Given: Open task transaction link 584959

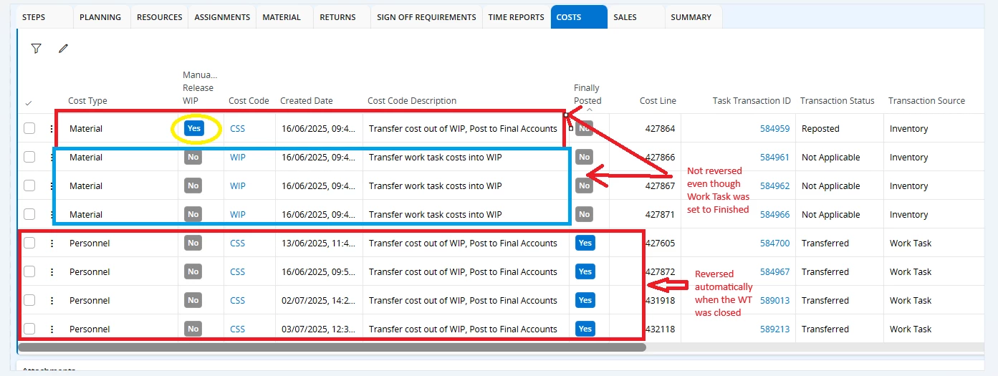Looking at the screenshot, I should click(774, 129).
